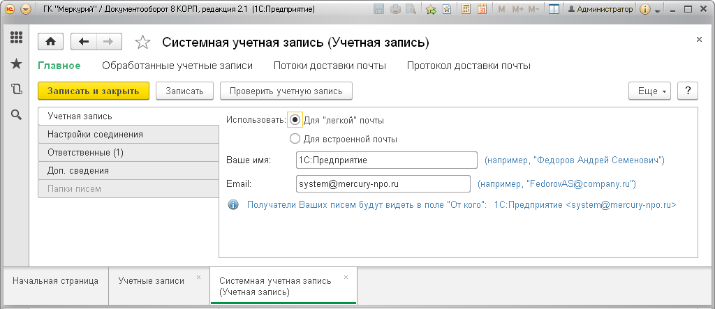Click the M- memory subtract button
The width and height of the screenshot is (715, 309).
[x=534, y=9]
